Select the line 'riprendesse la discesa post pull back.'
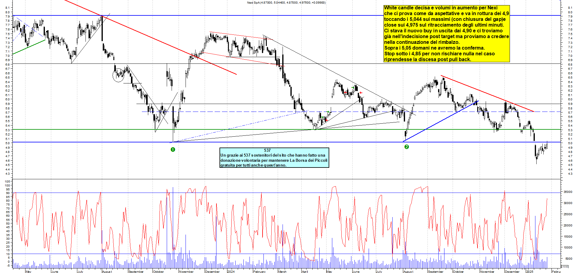The width and height of the screenshot is (573, 273). [x=427, y=60]
